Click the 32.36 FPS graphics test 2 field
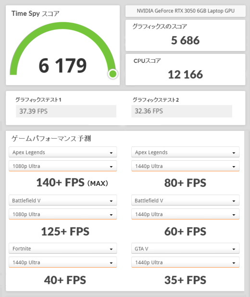250x297 pixels. [x=182, y=111]
